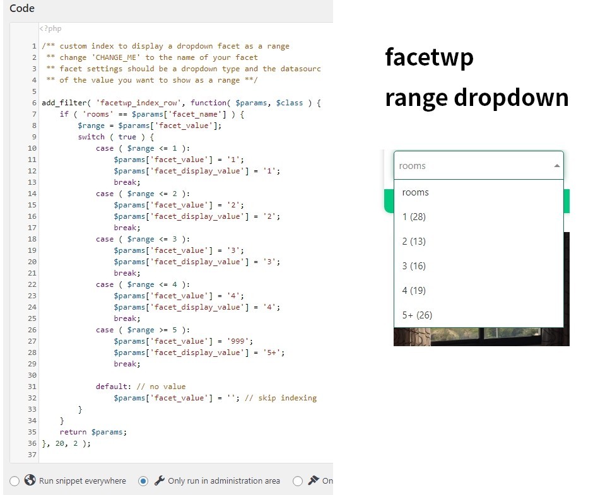The width and height of the screenshot is (593, 495).
Task: Click the globe icon for run everywhere
Action: point(30,480)
